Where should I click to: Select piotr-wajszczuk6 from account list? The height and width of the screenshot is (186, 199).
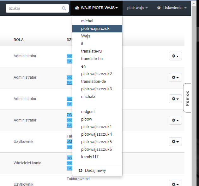click(x=96, y=149)
